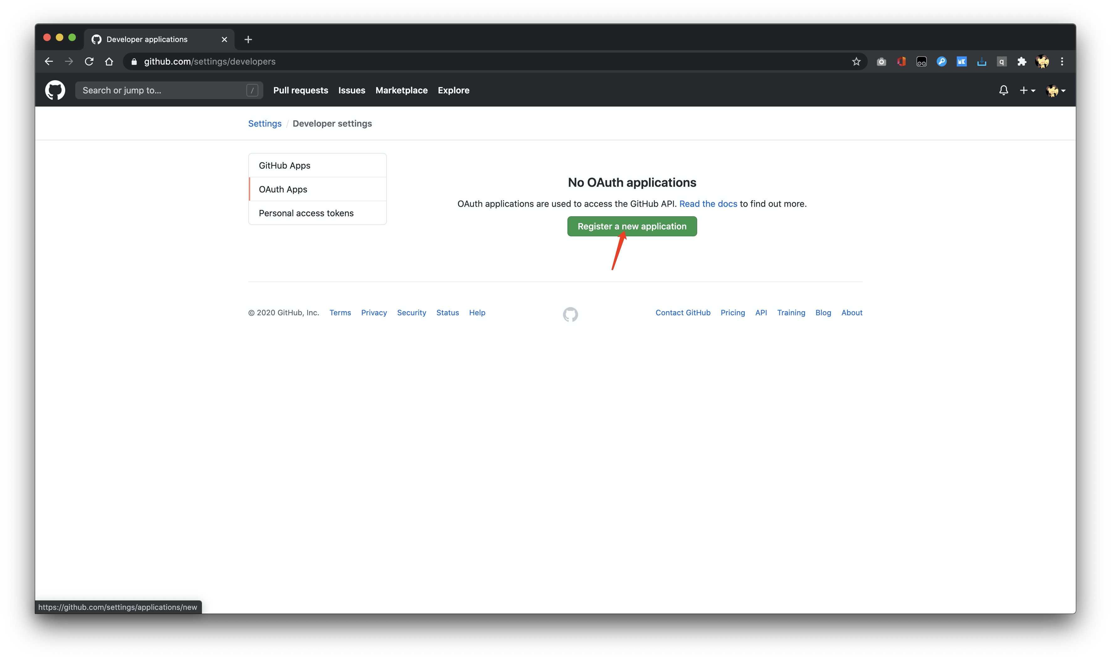Open the user avatar menu in GitHub header
Screen dimensions: 1111x660
click(1056, 90)
